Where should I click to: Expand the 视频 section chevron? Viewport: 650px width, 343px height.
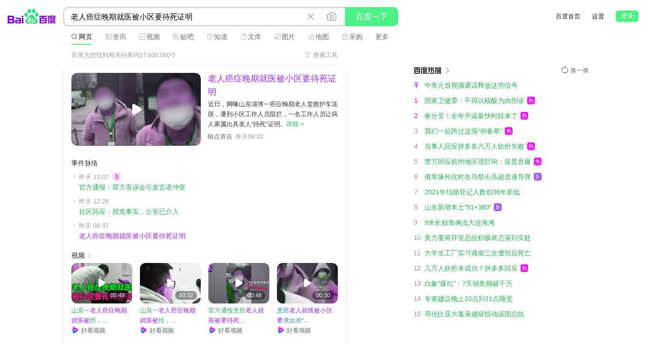89,256
